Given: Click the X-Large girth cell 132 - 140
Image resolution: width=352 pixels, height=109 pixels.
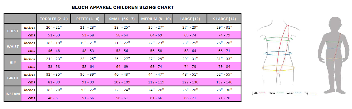Looking at the screenshot, I should 224,82.
